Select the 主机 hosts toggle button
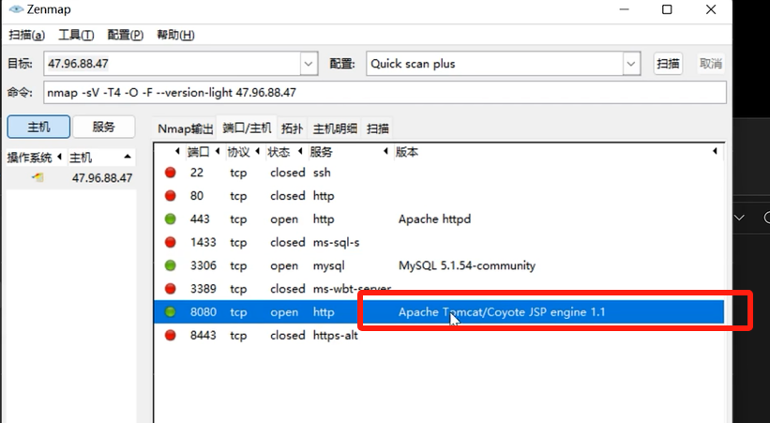 point(38,128)
